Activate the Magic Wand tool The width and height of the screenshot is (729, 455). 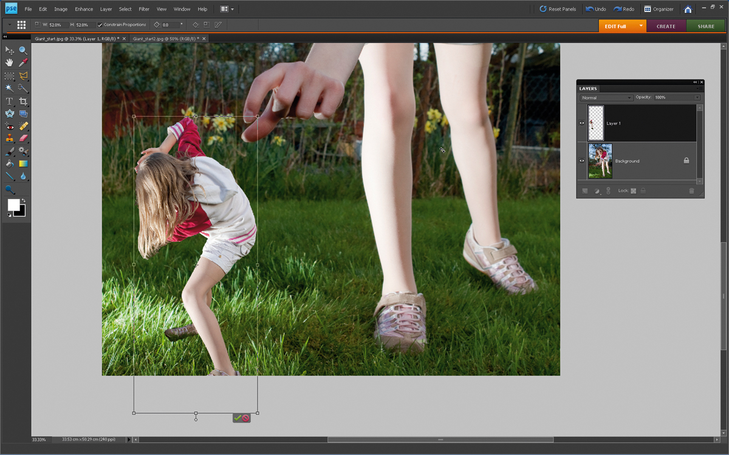pos(10,89)
